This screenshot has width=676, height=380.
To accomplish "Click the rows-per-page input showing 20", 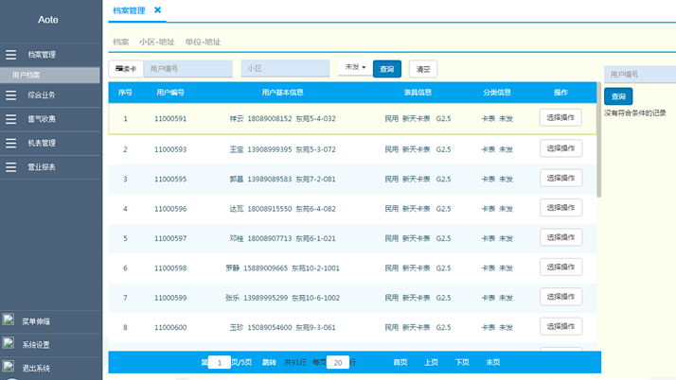I will click(x=338, y=362).
